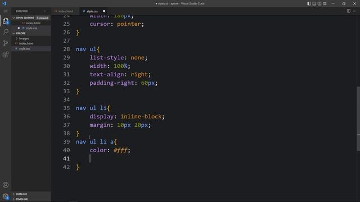Viewport: 360px width, 202px height.
Task: Open the hamburger application menu
Action: pos(6,11)
